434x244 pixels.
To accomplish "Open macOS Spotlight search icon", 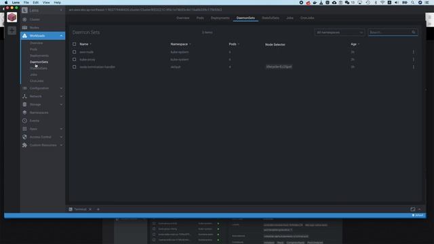I will point(413,3).
